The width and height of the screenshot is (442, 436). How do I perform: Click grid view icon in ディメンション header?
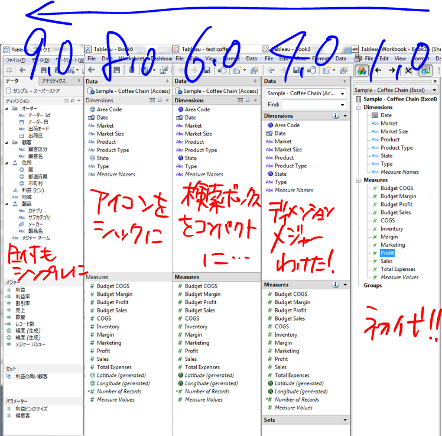click(x=66, y=101)
